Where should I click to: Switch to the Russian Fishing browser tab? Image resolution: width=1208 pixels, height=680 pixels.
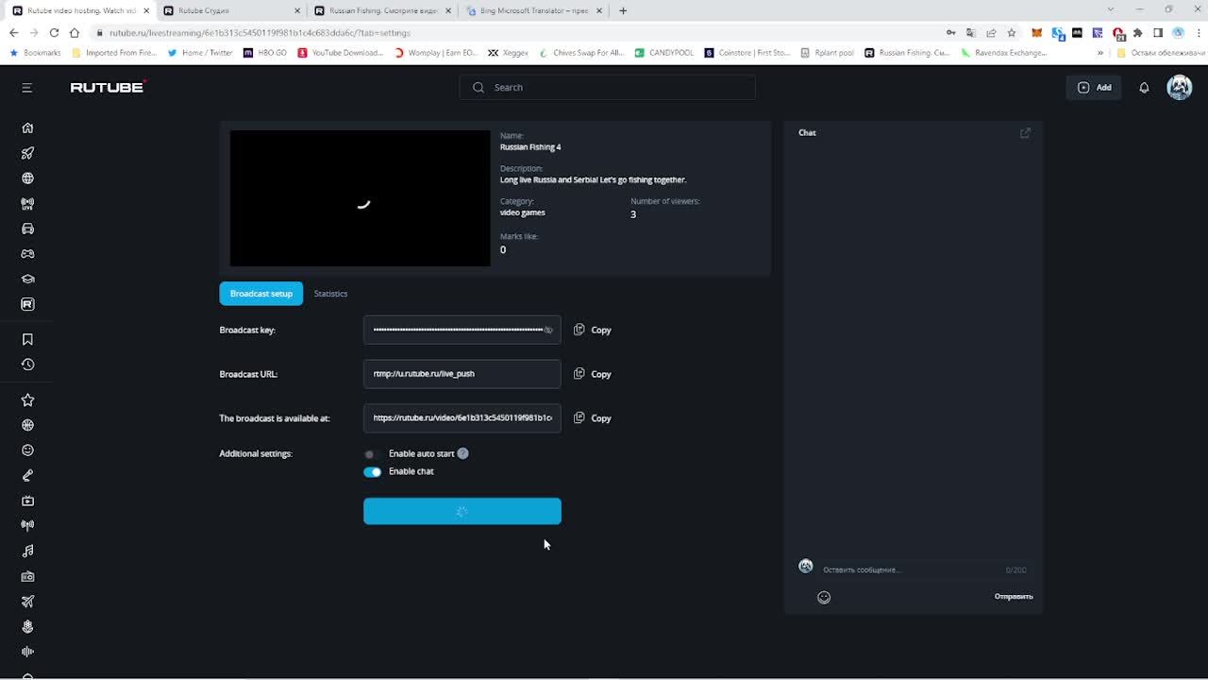(x=382, y=10)
